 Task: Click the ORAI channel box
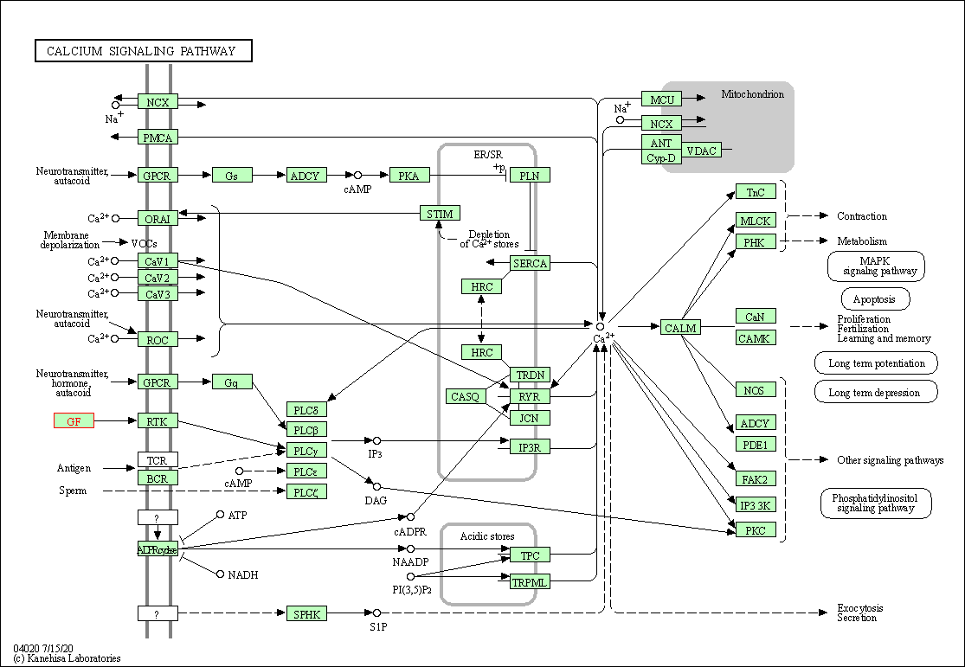click(x=158, y=218)
